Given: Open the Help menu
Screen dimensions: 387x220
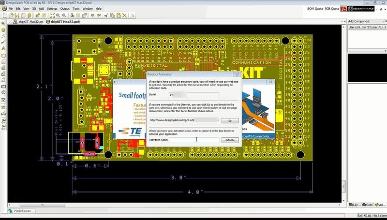Looking at the screenshot, I should 99,9.
